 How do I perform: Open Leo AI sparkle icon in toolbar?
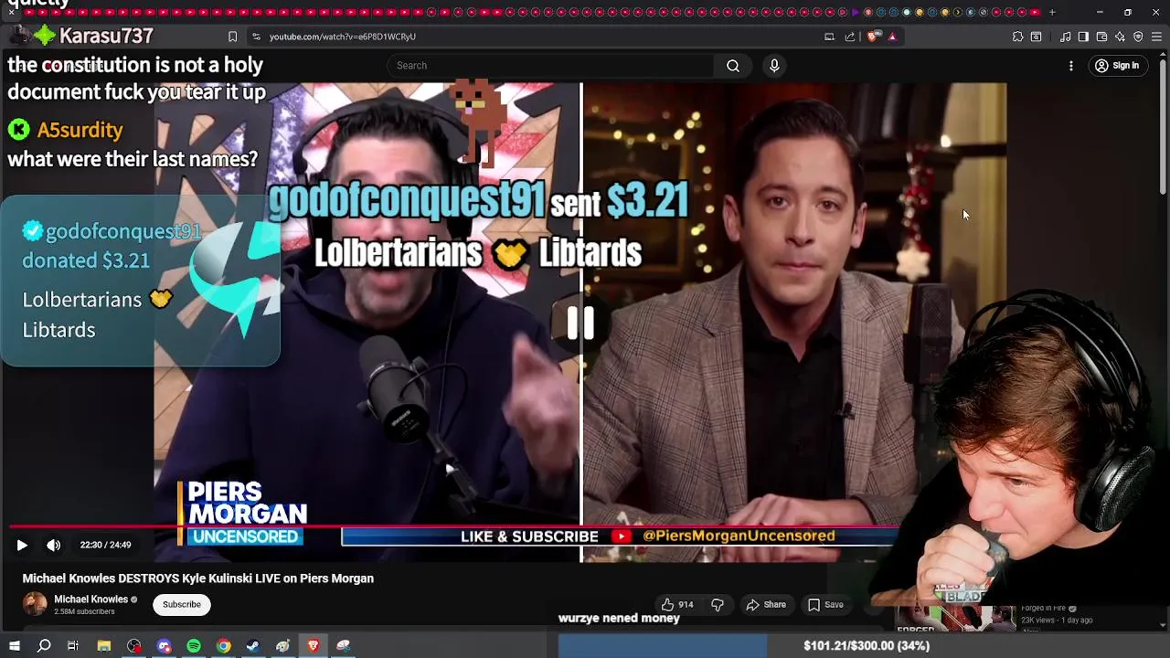point(1120,37)
